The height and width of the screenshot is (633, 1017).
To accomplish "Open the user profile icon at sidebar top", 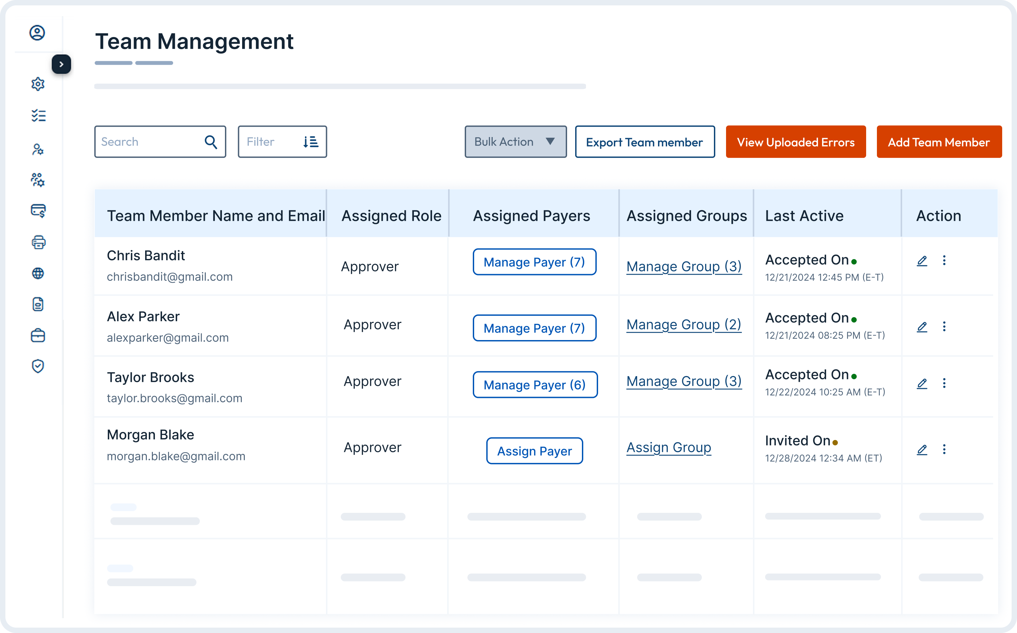I will 37,33.
